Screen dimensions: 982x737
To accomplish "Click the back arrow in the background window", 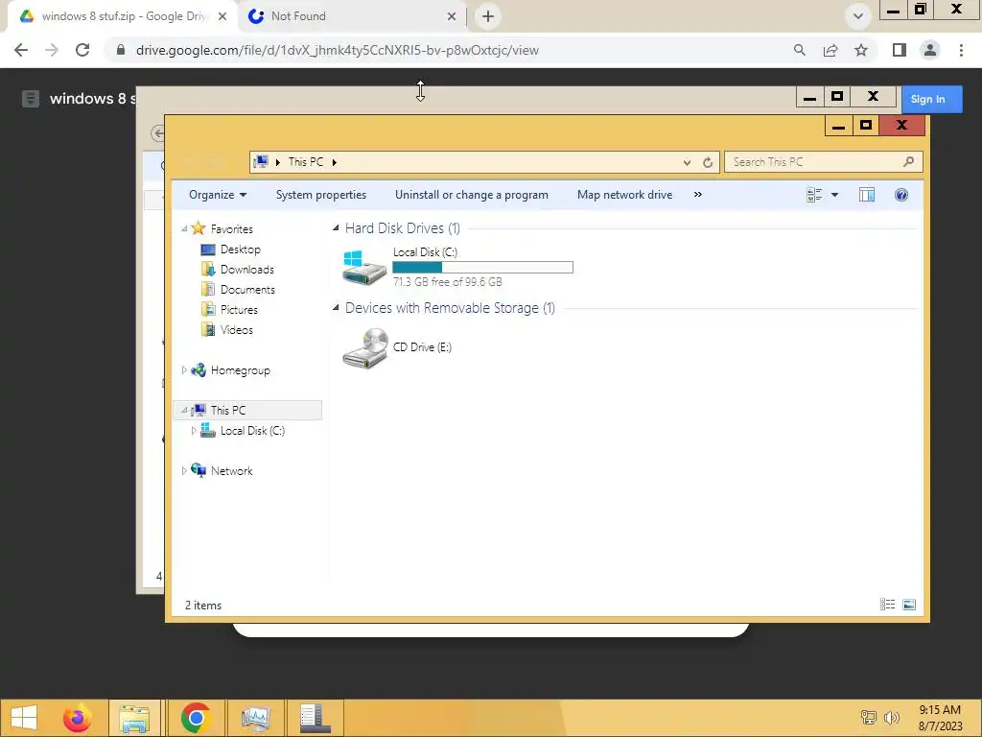I will [x=158, y=132].
